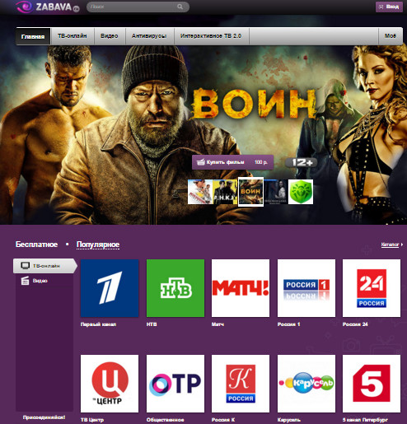Open the Матч! channel logo tile
The image size is (407, 424).
click(x=241, y=288)
